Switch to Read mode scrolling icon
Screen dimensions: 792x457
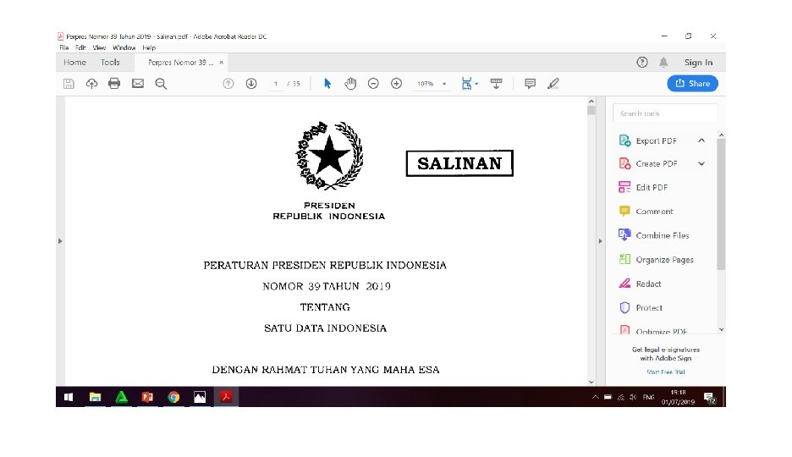pyautogui.click(x=496, y=84)
